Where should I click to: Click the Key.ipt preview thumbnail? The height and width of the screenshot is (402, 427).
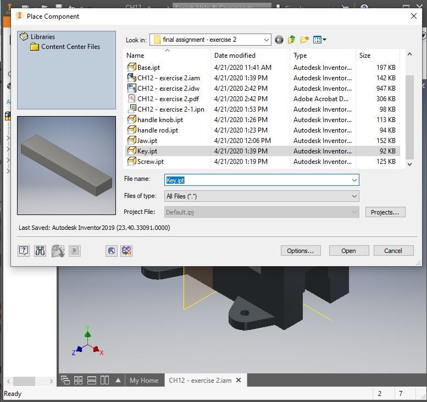point(66,166)
